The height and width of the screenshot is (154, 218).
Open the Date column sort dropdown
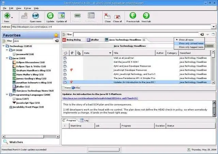(x=110, y=53)
